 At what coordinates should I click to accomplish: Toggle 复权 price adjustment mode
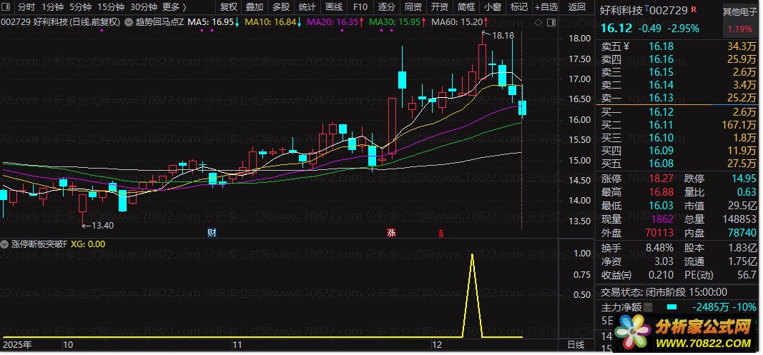[229, 7]
